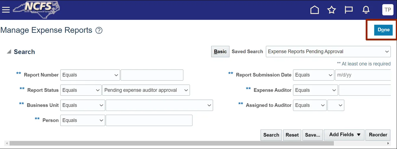Click the Search button
This screenshot has height=149, width=397.
(x=271, y=135)
